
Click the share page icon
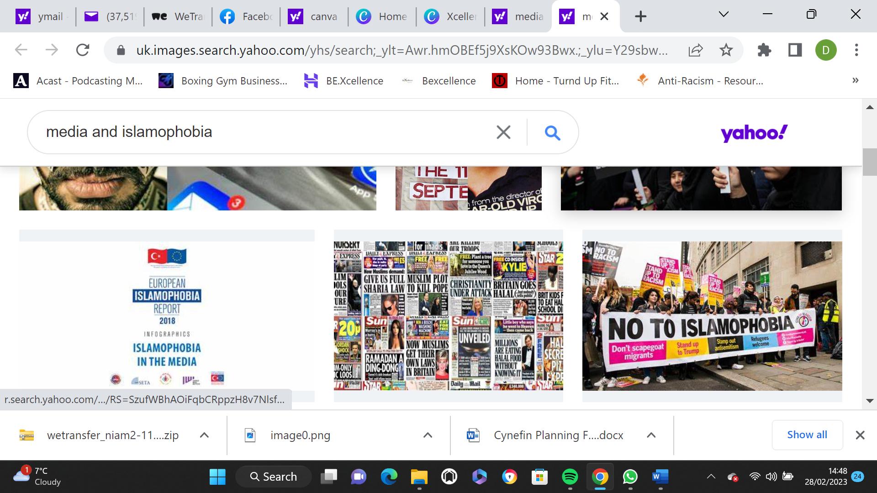coord(695,50)
